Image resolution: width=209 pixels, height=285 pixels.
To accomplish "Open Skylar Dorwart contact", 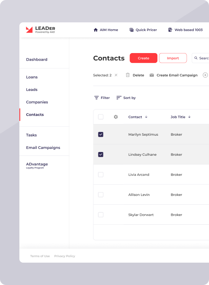I will tap(141, 215).
